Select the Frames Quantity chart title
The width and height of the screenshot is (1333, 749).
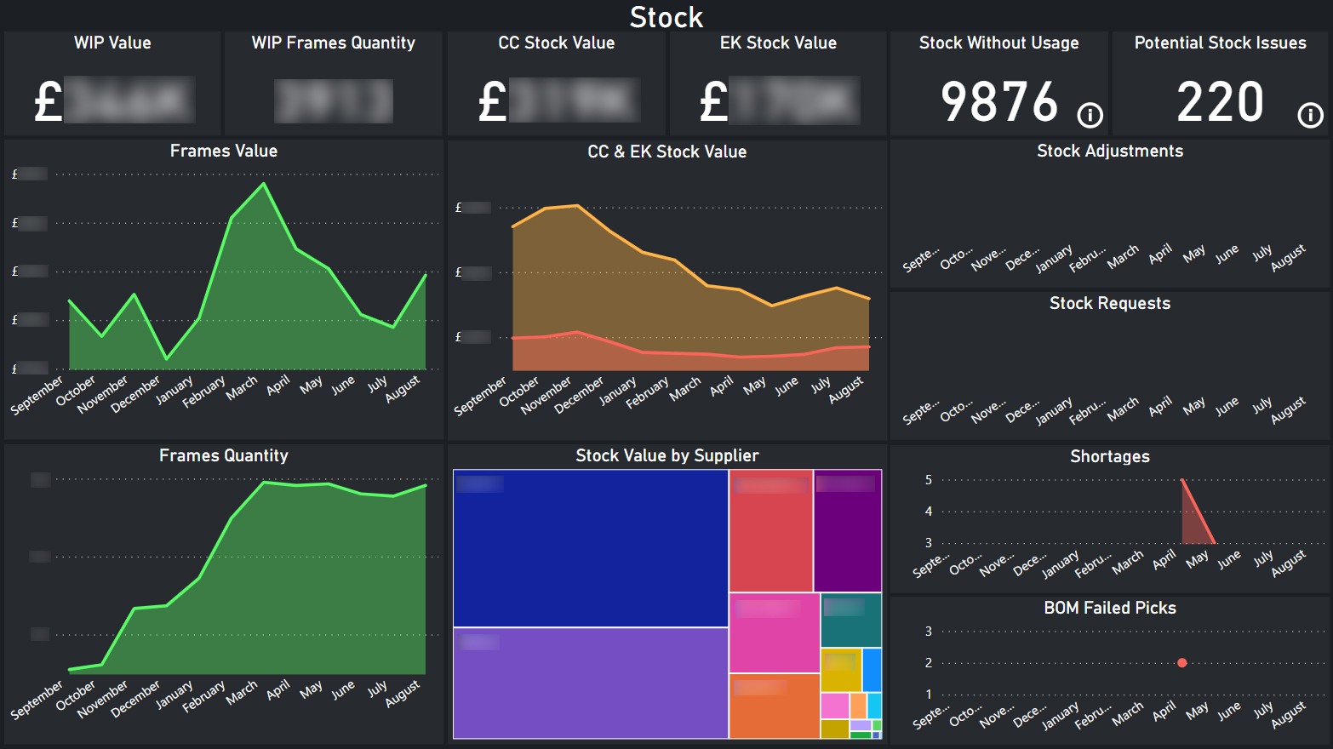pyautogui.click(x=224, y=455)
